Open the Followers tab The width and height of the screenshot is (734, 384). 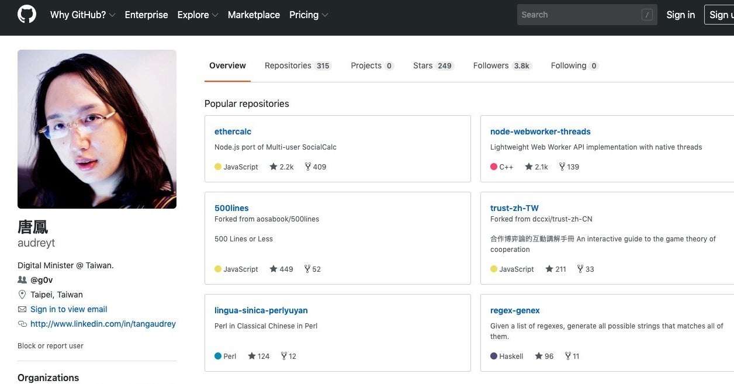point(501,65)
